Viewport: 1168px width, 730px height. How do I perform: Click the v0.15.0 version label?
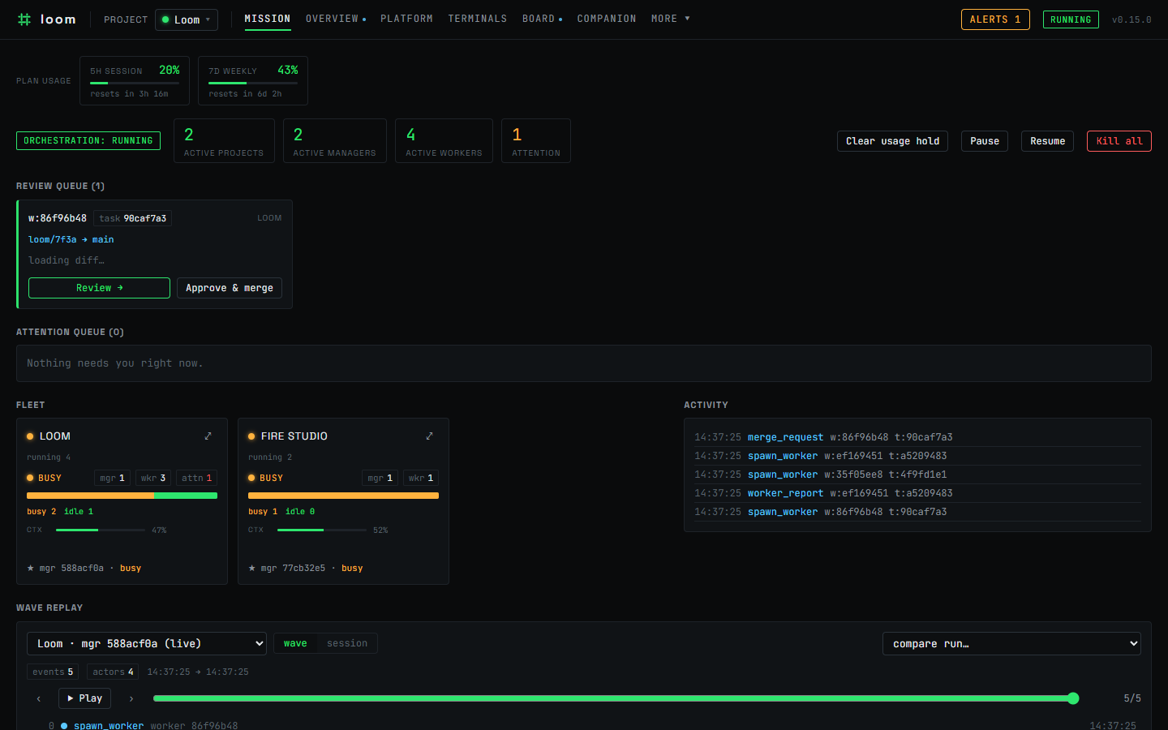[x=1131, y=19]
